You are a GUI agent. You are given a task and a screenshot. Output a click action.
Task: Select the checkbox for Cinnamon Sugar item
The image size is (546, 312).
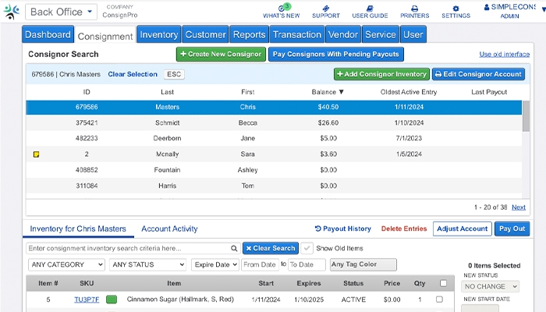pyautogui.click(x=439, y=300)
